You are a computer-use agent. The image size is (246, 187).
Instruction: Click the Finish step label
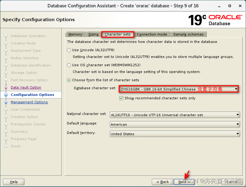tap(16, 147)
